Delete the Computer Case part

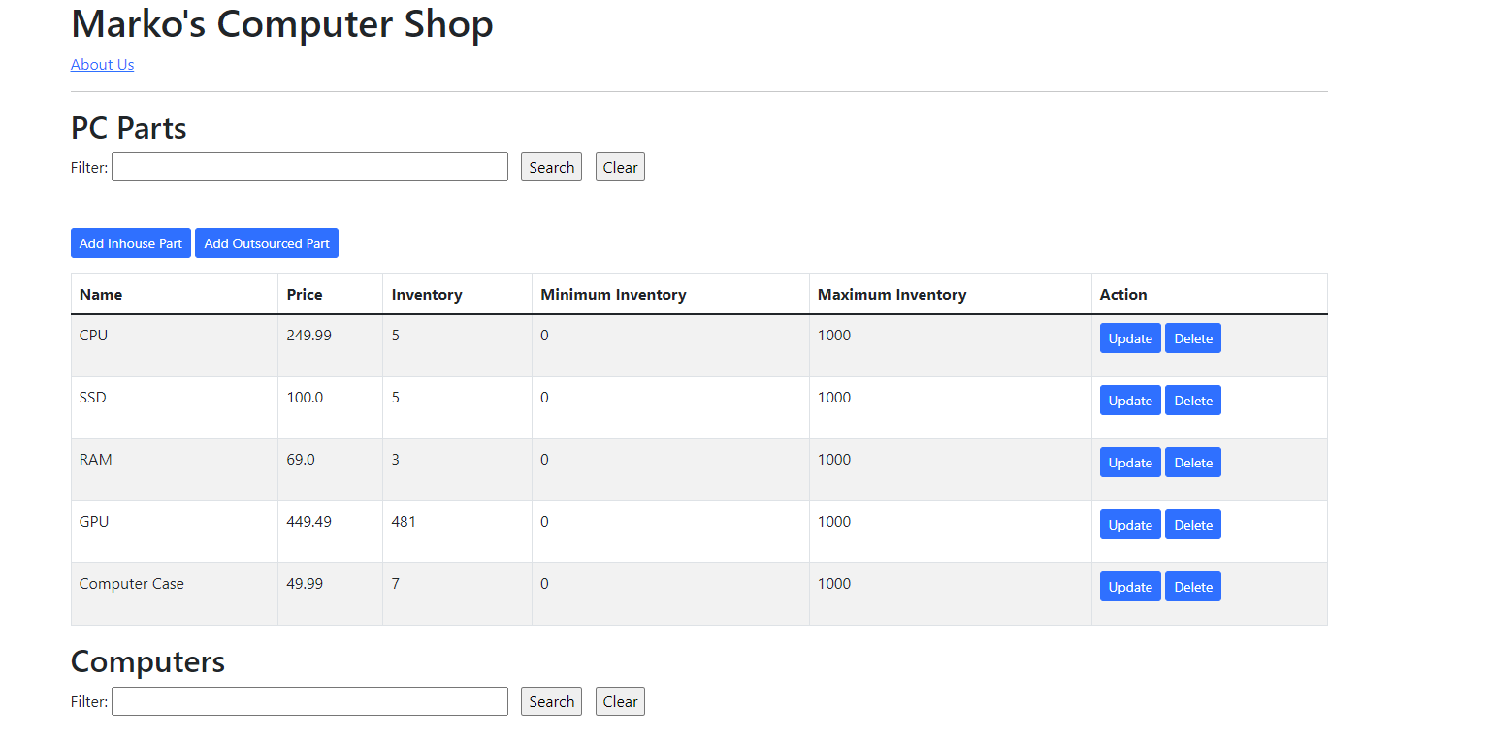[1192, 586]
